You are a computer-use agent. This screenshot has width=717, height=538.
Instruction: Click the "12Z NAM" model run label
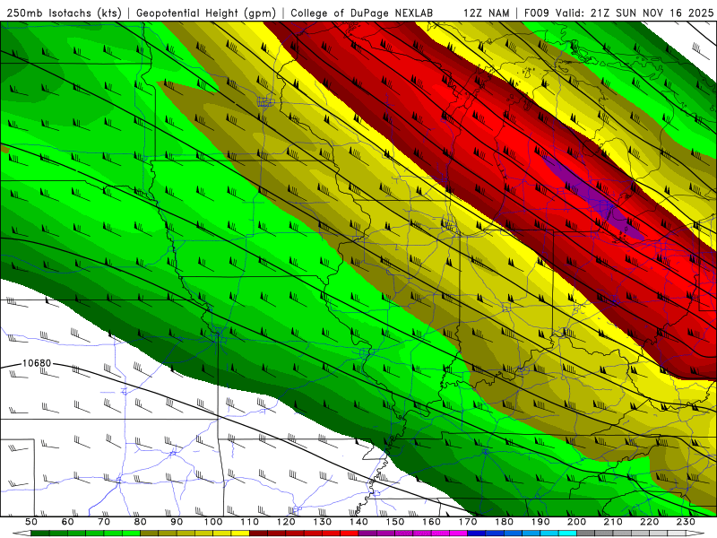[x=486, y=13]
